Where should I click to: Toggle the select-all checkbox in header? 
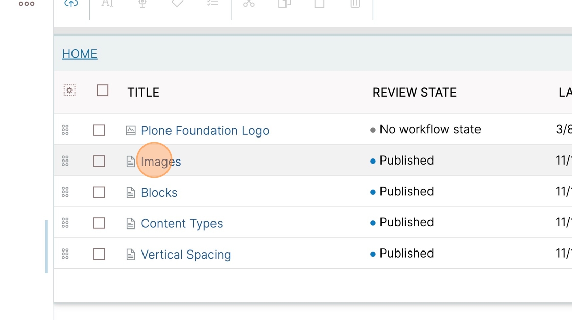click(103, 90)
